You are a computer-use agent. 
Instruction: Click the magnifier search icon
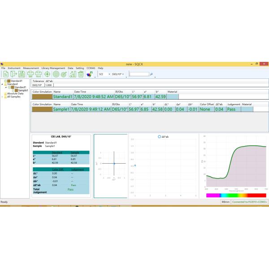pyautogui.click(x=152, y=74)
